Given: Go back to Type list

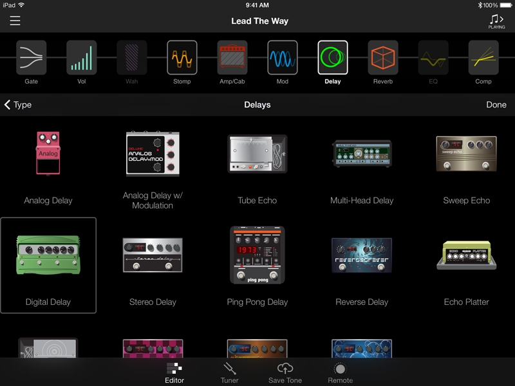Looking at the screenshot, I should (x=18, y=105).
